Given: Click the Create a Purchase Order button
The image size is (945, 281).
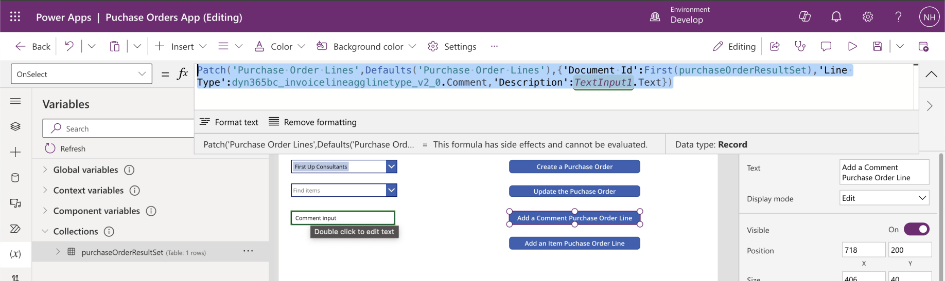Looking at the screenshot, I should tap(574, 166).
